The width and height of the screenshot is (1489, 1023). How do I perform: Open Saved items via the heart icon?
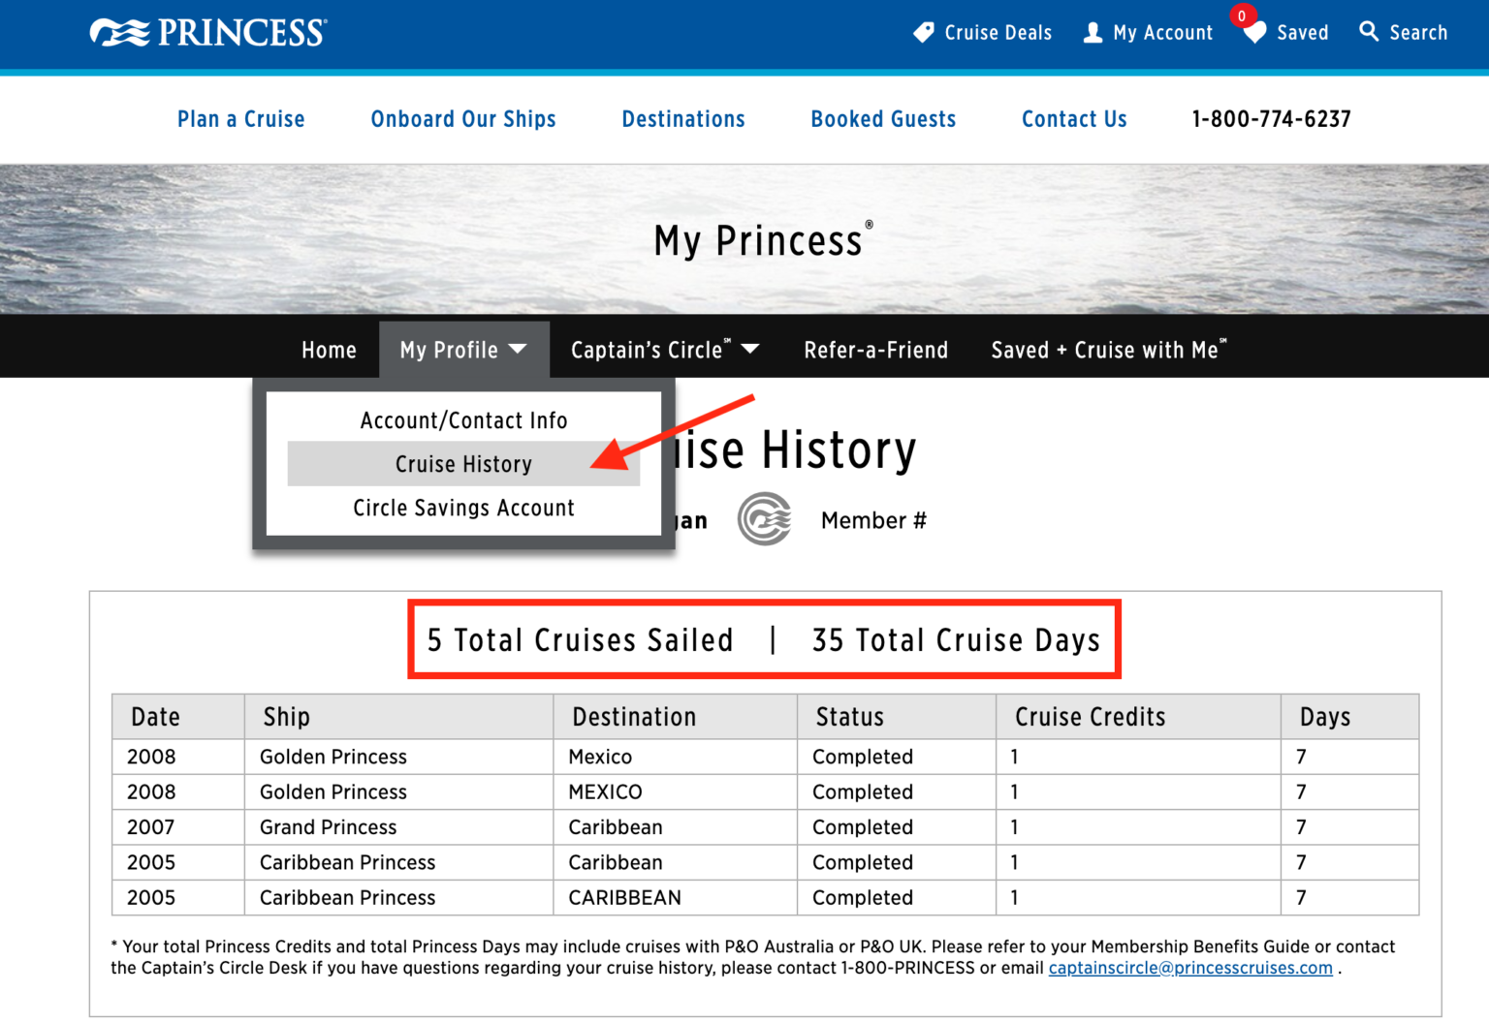tap(1254, 32)
